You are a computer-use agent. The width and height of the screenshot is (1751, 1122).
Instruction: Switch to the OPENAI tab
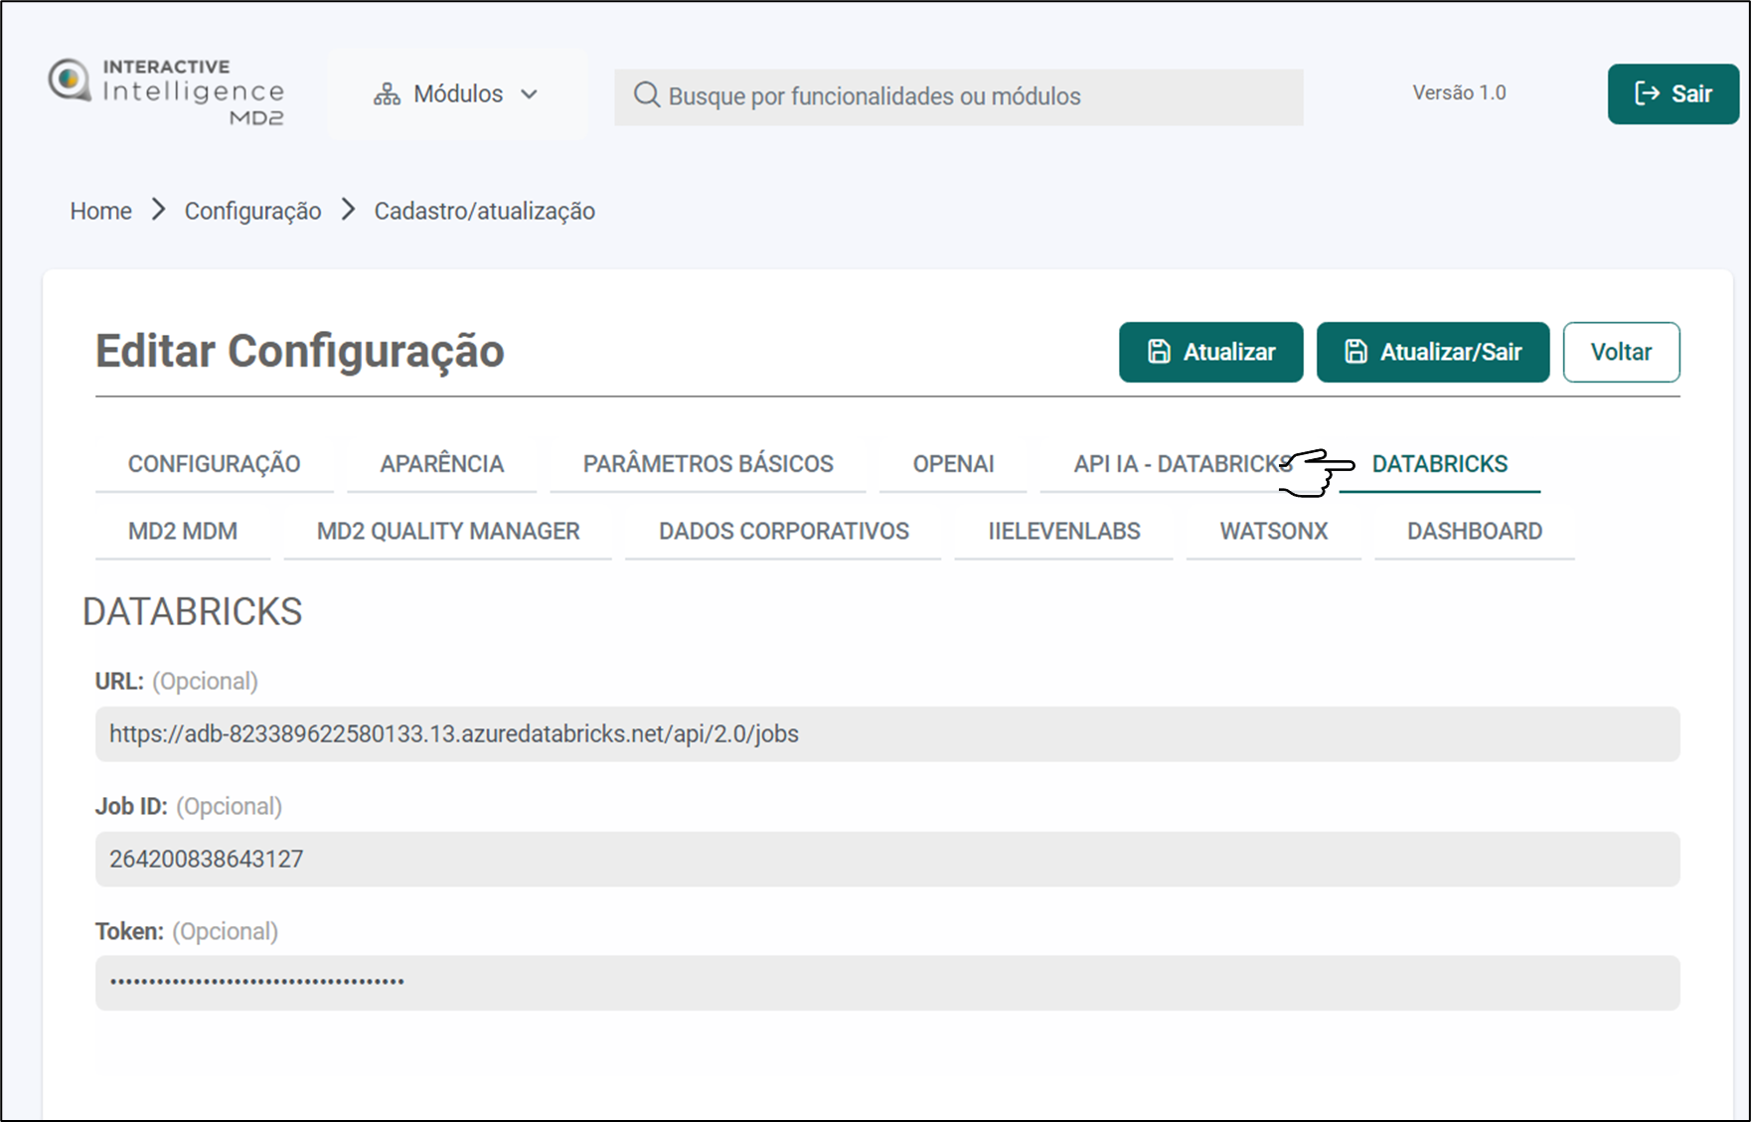pos(953,464)
